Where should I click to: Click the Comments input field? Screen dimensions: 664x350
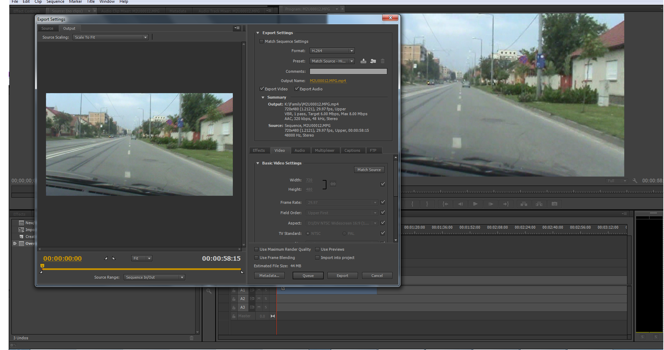pos(348,71)
